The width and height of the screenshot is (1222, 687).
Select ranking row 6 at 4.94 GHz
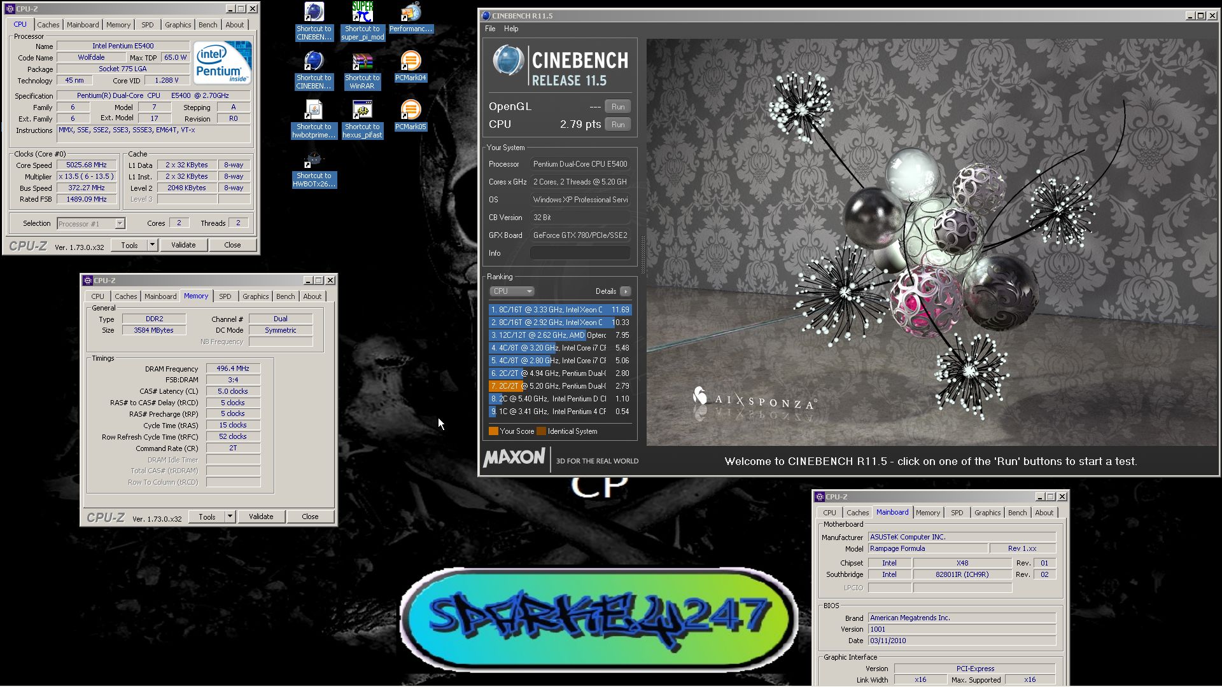click(560, 373)
